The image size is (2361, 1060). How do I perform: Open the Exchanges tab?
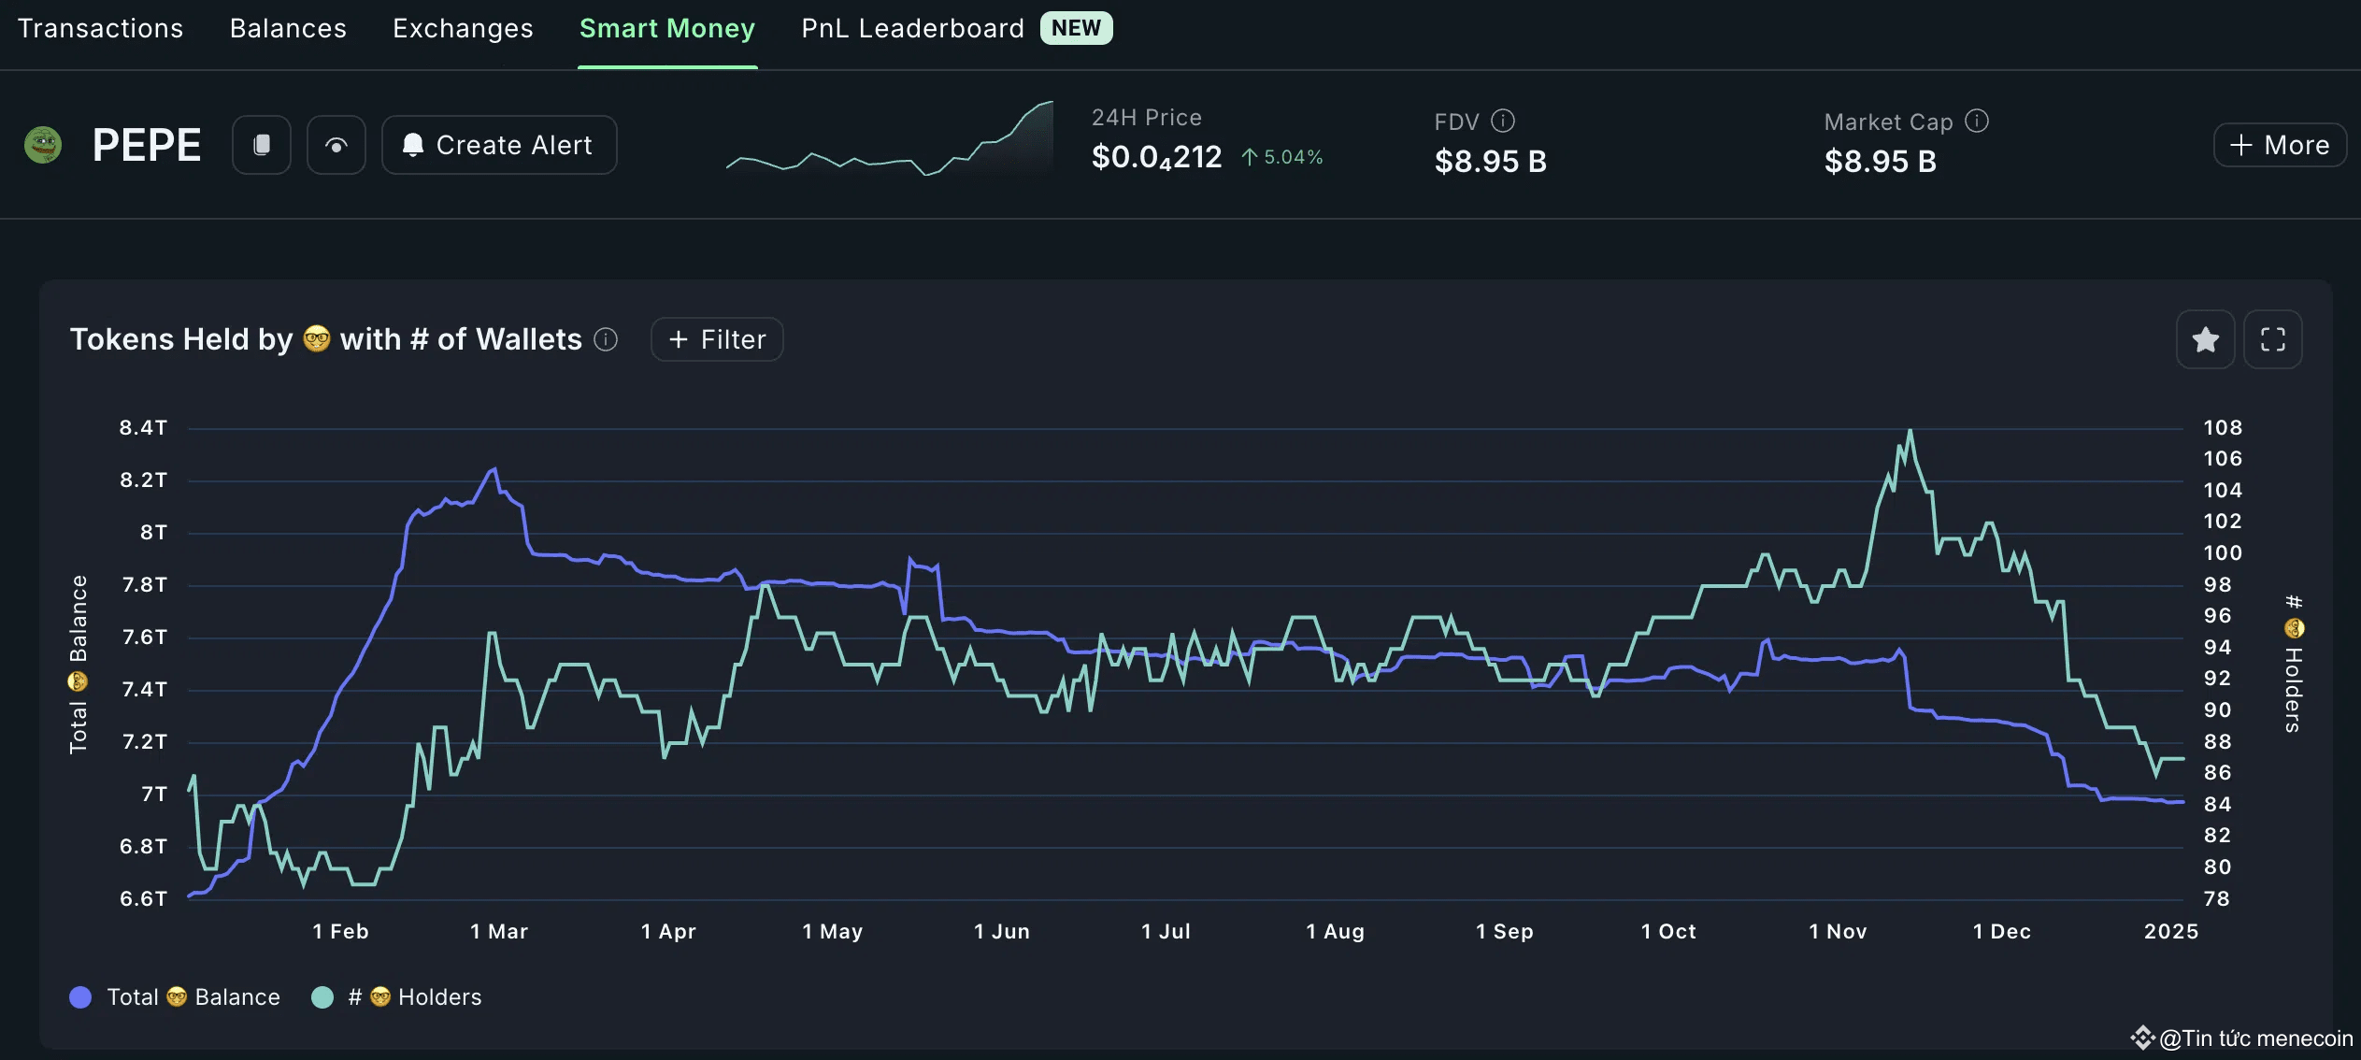tap(463, 29)
